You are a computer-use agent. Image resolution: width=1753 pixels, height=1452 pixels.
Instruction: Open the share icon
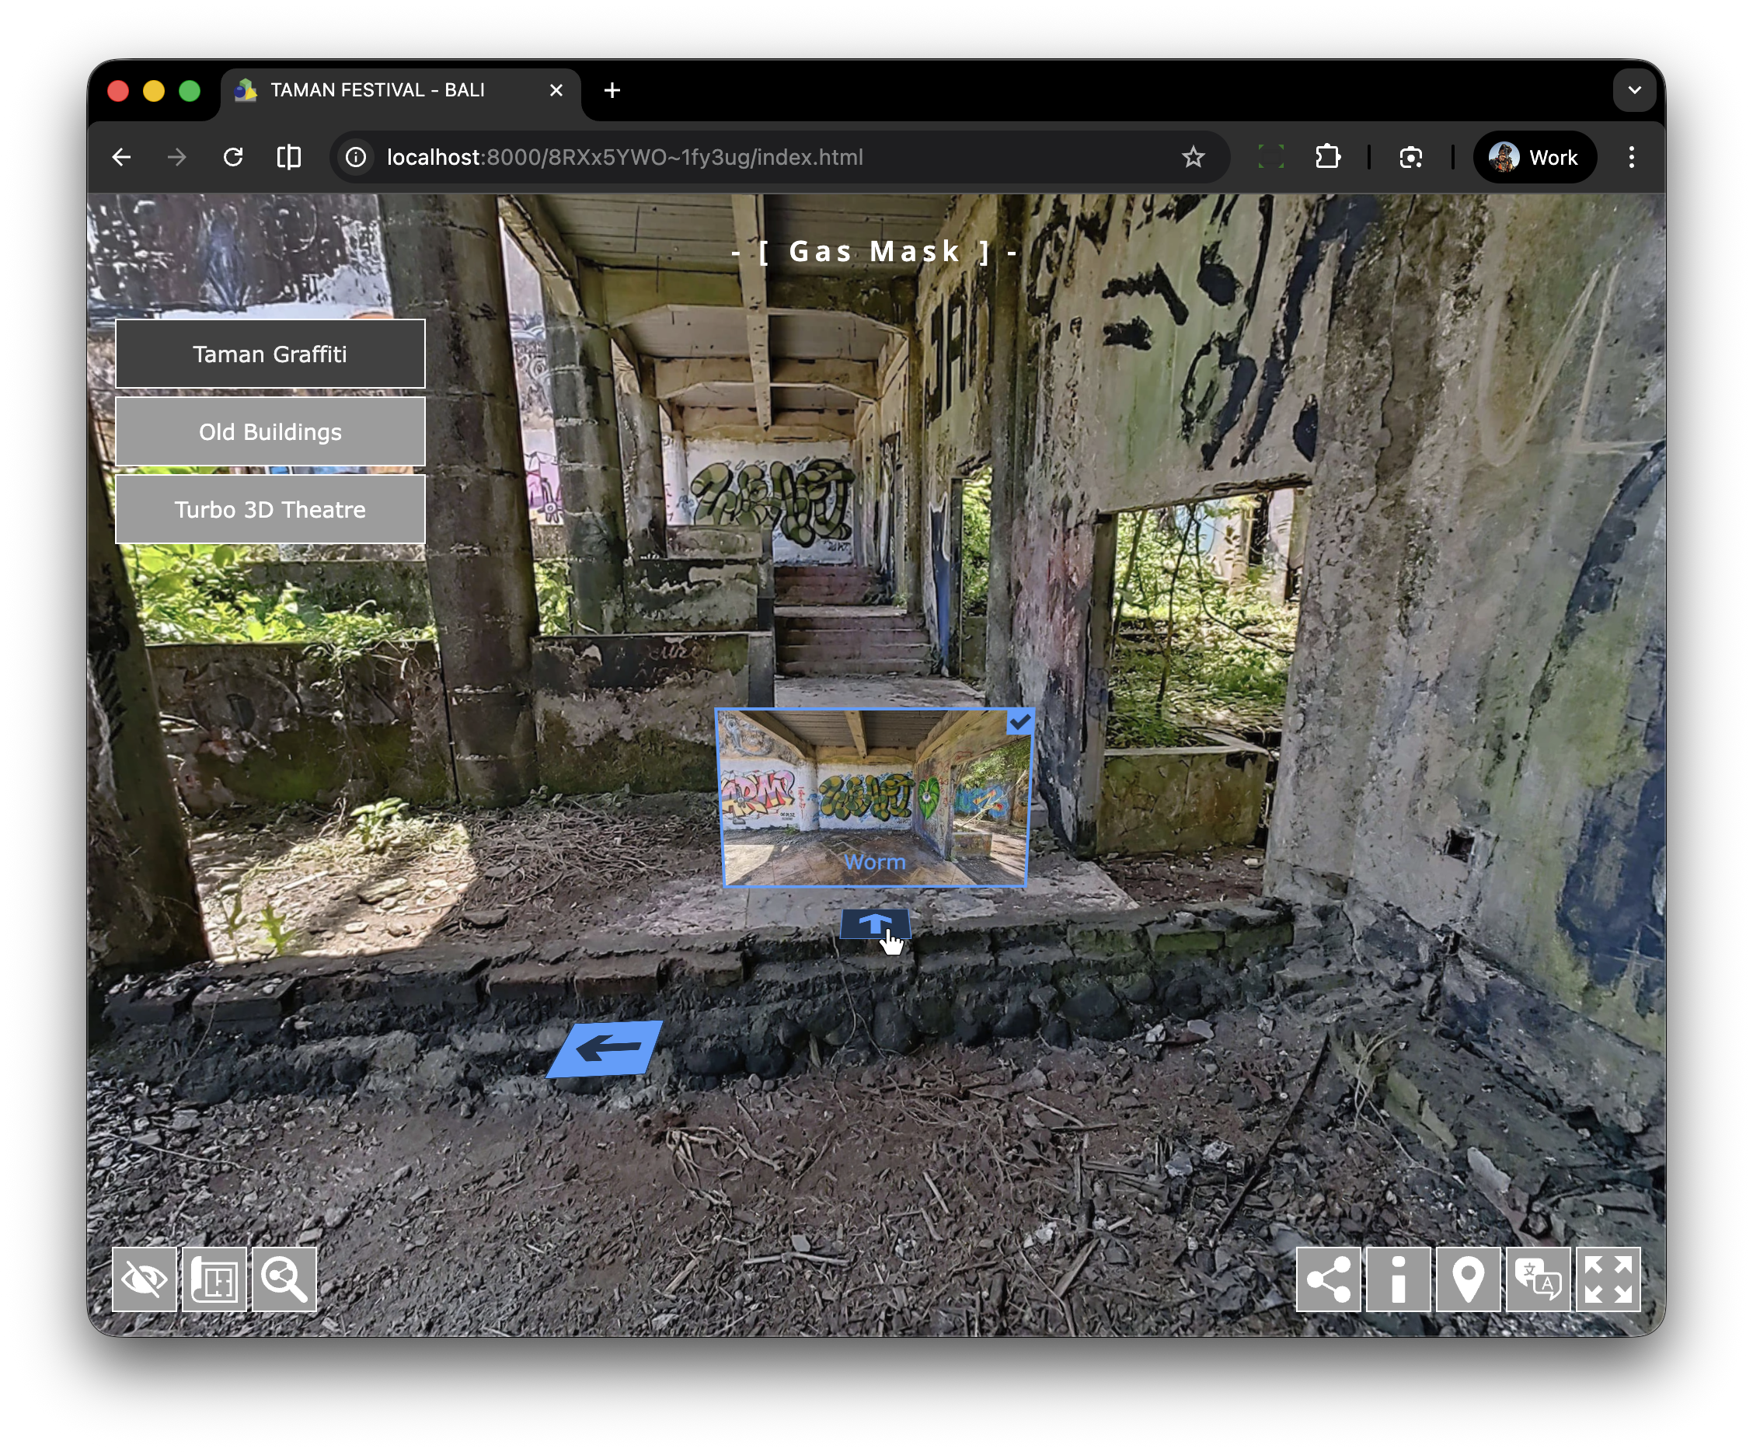pyautogui.click(x=1327, y=1279)
